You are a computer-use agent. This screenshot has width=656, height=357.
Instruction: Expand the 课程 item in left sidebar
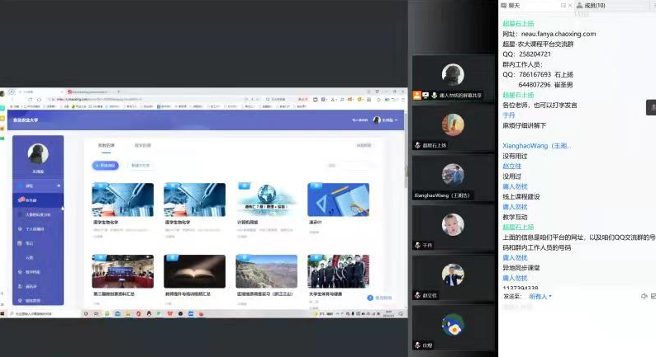[38, 186]
